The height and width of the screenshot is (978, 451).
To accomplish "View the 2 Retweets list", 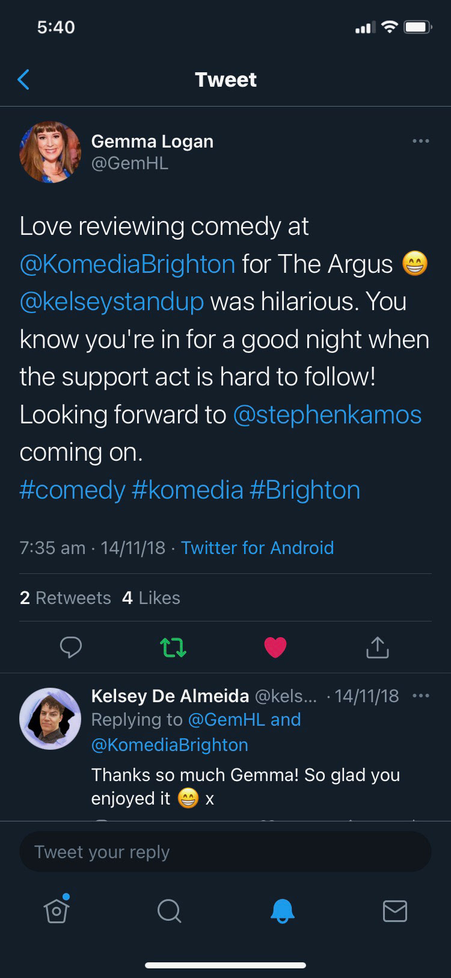I will point(65,598).
